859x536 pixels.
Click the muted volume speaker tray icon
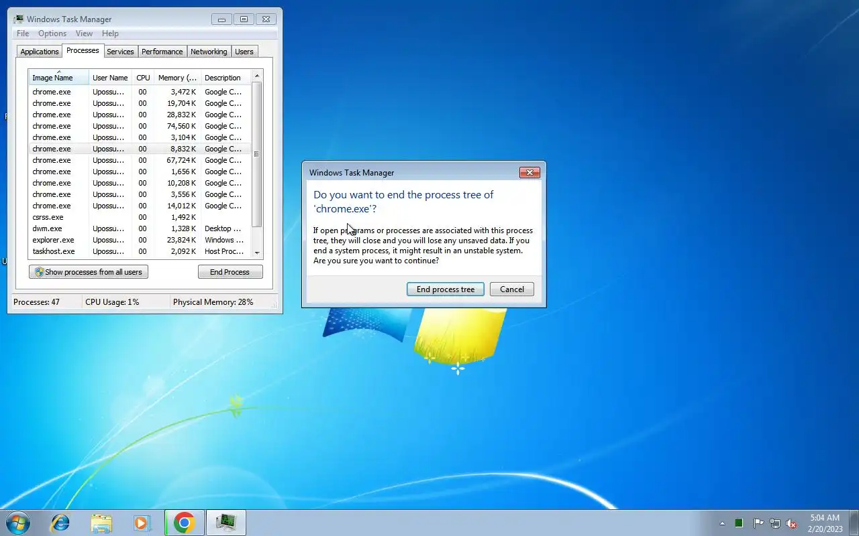tap(792, 523)
